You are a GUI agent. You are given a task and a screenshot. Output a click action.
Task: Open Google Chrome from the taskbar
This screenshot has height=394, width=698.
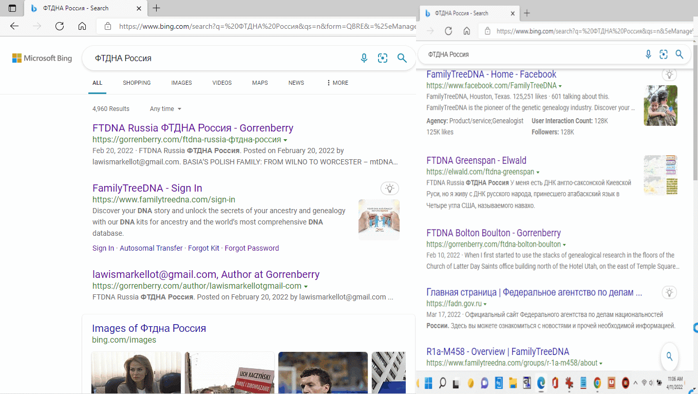coord(597,383)
